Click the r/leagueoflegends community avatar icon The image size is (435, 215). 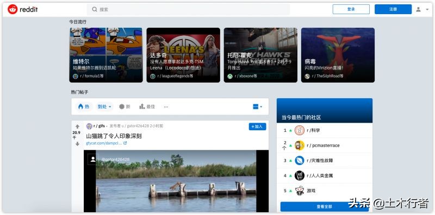(x=153, y=76)
